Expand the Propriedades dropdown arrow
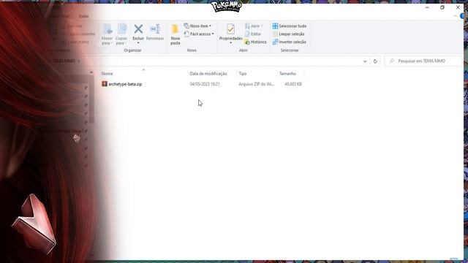 coord(230,43)
